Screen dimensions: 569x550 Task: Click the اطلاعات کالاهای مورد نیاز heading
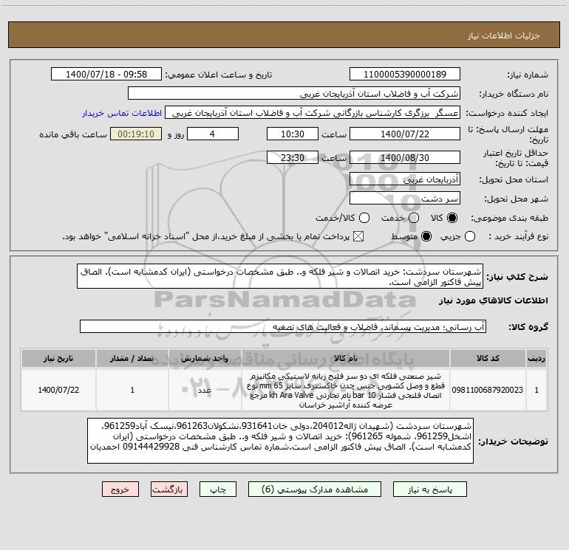pos(494,300)
